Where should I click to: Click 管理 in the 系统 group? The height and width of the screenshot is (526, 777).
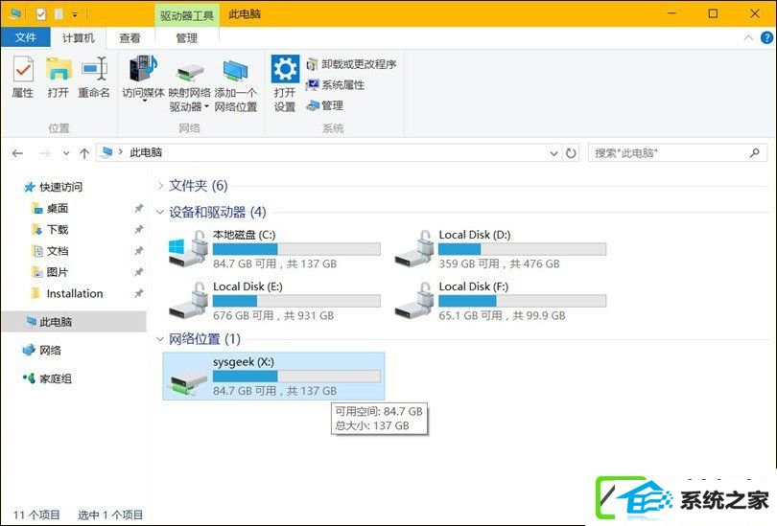click(x=324, y=105)
